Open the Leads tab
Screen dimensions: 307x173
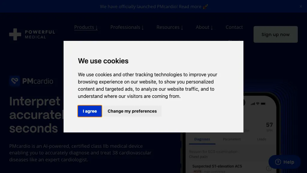tap(261, 139)
